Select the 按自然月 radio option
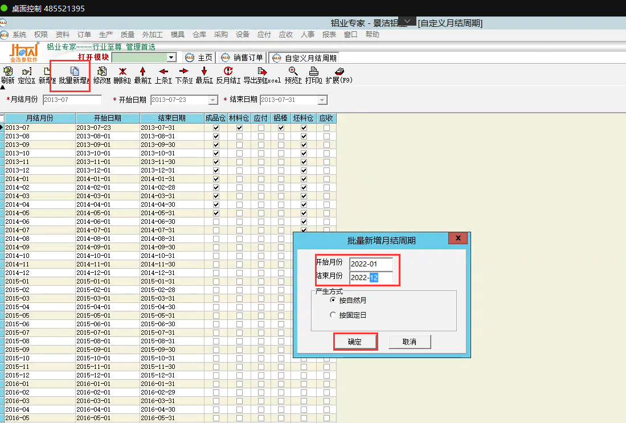 tap(333, 300)
